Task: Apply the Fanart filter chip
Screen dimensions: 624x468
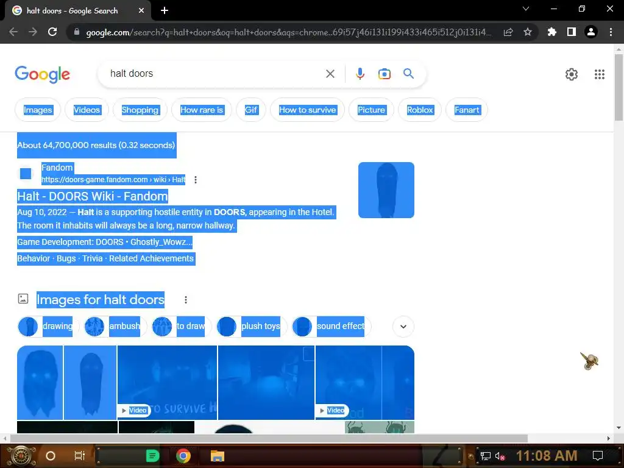Action: tap(467, 110)
